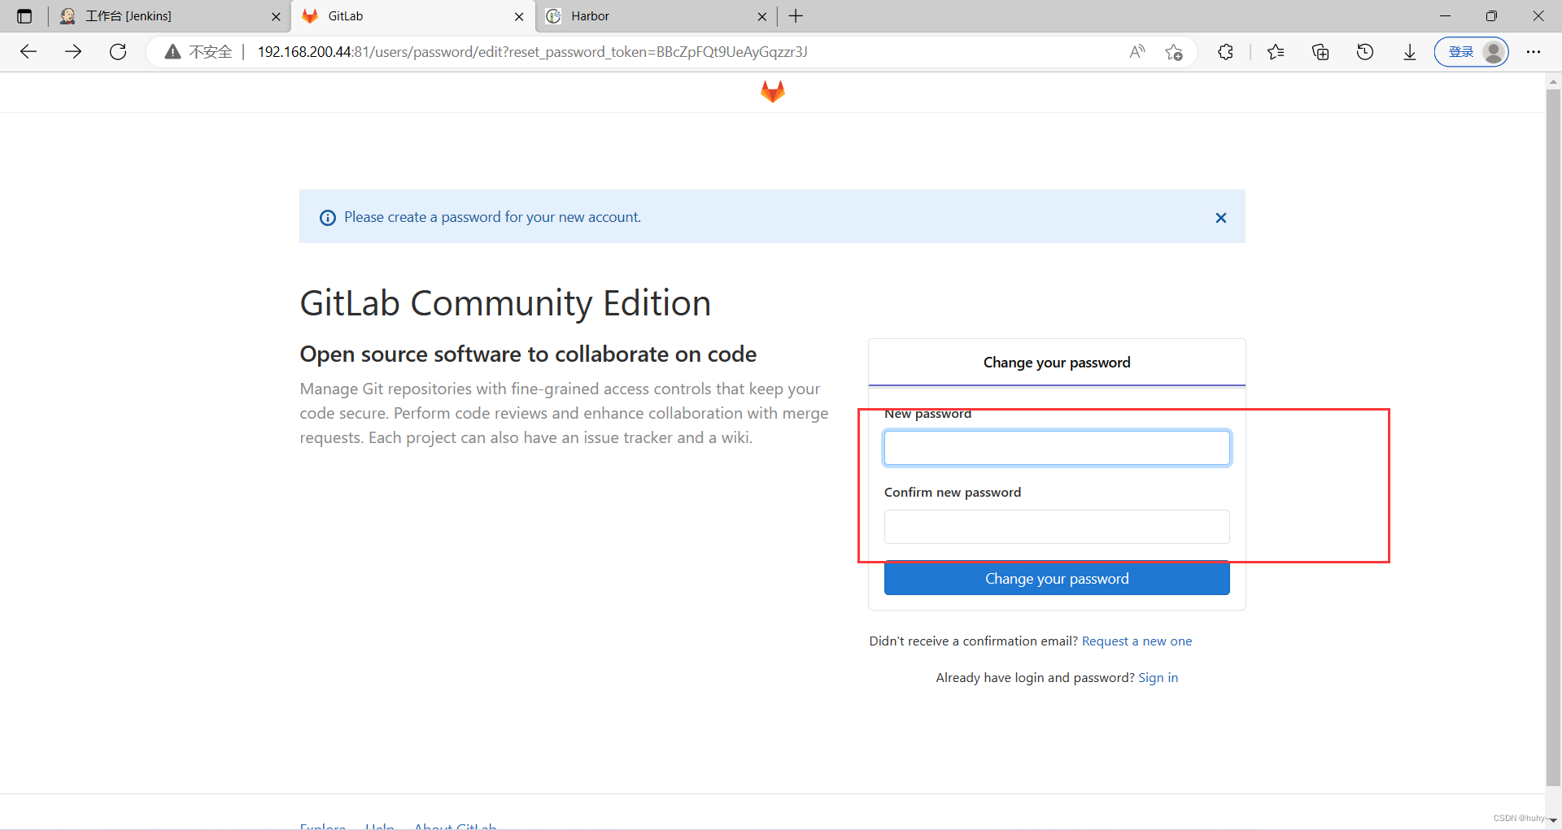Viewport: 1562px width, 830px height.
Task: Click the browser back arrow
Action: pyautogui.click(x=28, y=52)
